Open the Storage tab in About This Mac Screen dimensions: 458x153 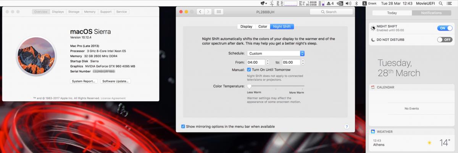[74, 12]
